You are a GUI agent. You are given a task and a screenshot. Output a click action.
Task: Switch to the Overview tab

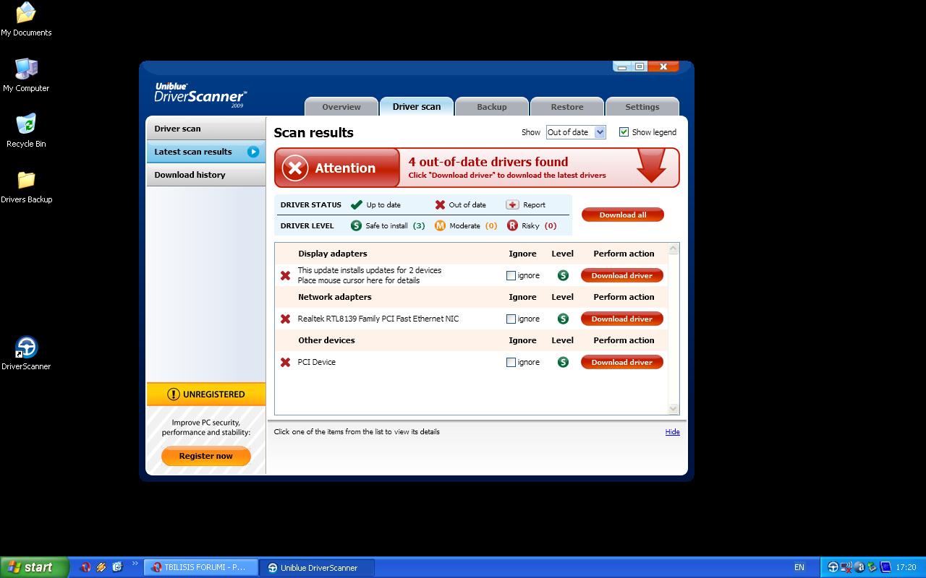click(x=341, y=107)
